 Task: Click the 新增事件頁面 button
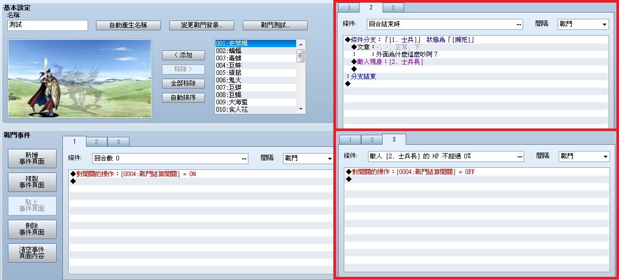pos(32,158)
